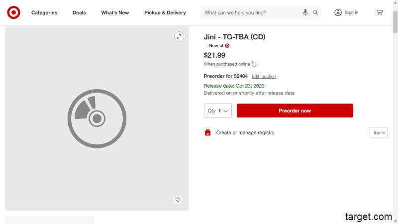Click the red Preorder now button

coord(295,111)
